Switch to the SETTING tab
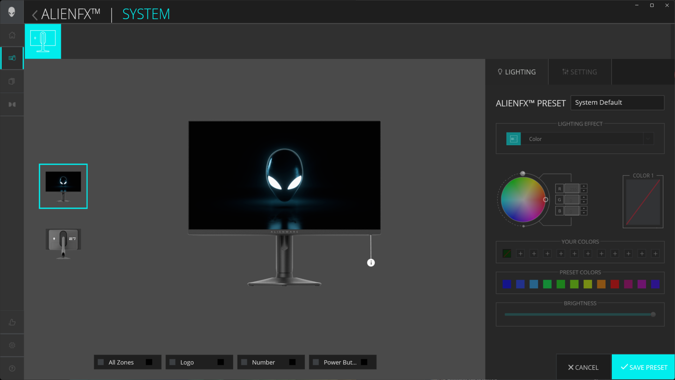The image size is (675, 380). (x=580, y=72)
